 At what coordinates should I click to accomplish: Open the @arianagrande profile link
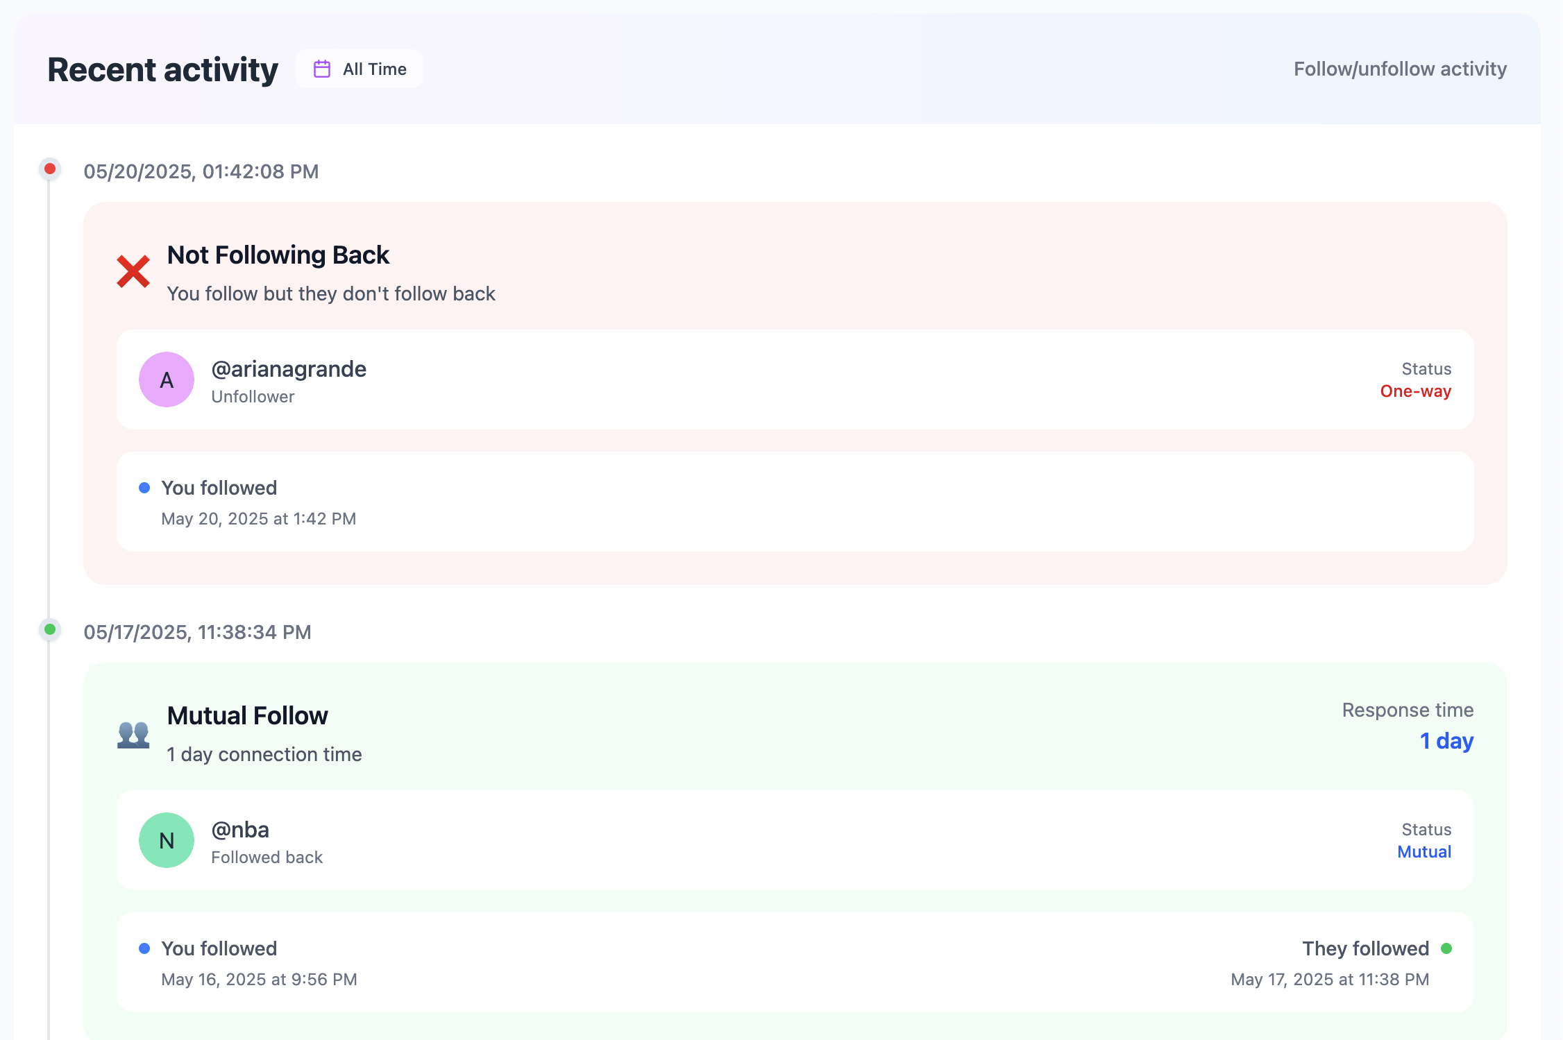coord(289,369)
